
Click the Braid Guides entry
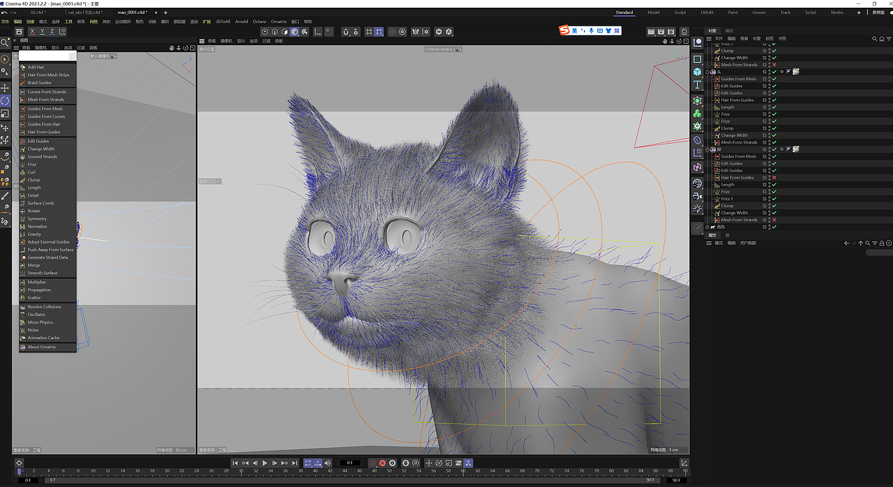click(x=47, y=82)
